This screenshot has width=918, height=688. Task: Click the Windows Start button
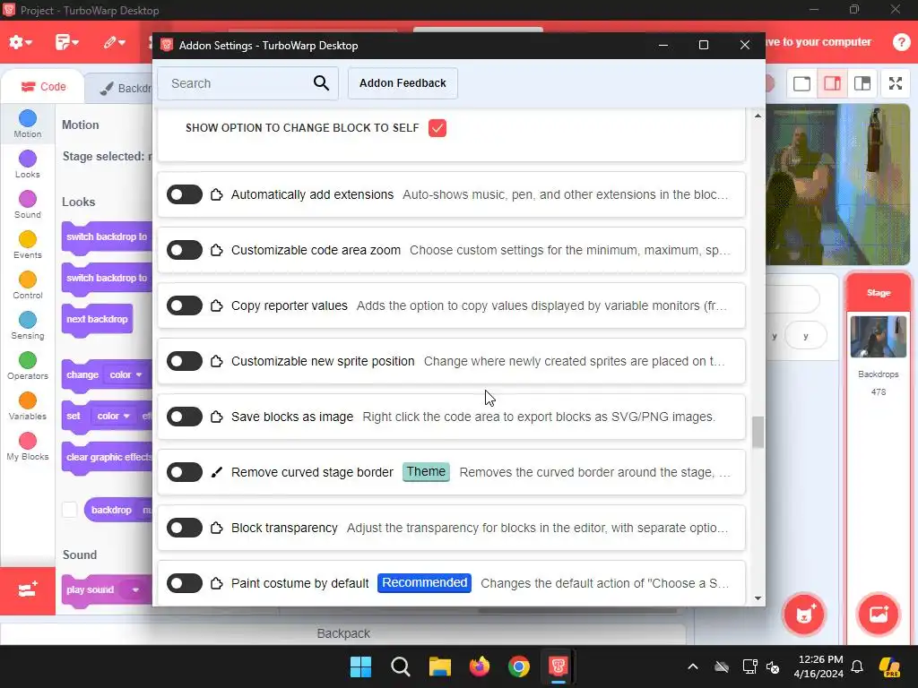tap(360, 666)
